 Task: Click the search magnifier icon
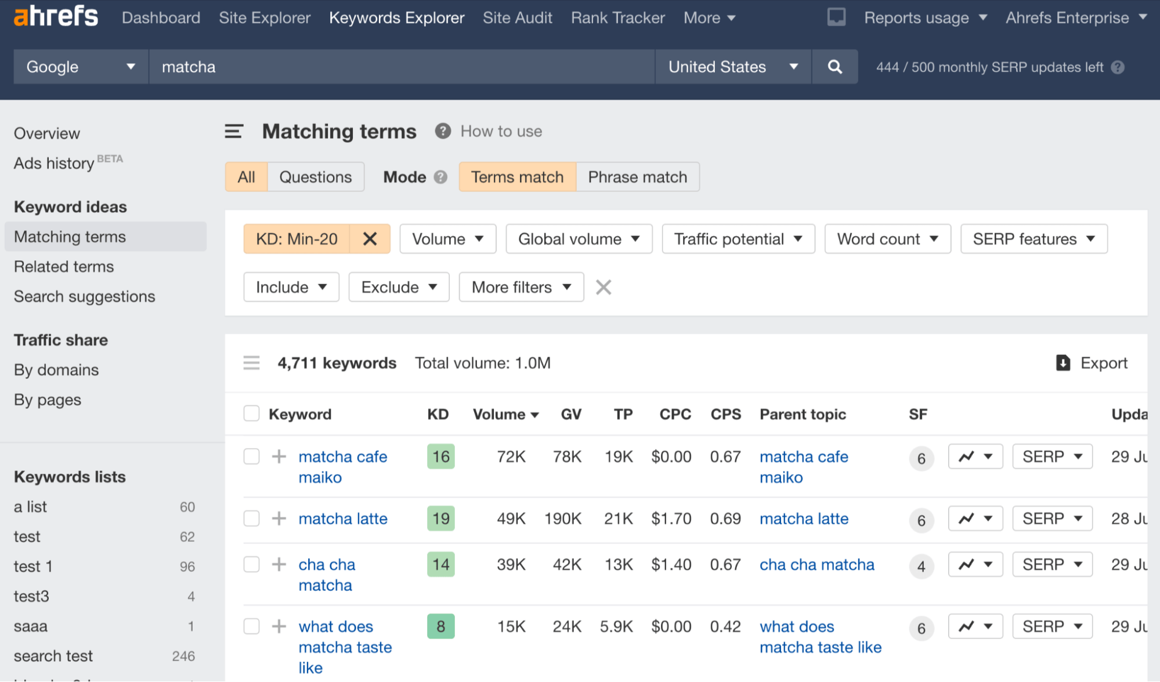click(834, 67)
